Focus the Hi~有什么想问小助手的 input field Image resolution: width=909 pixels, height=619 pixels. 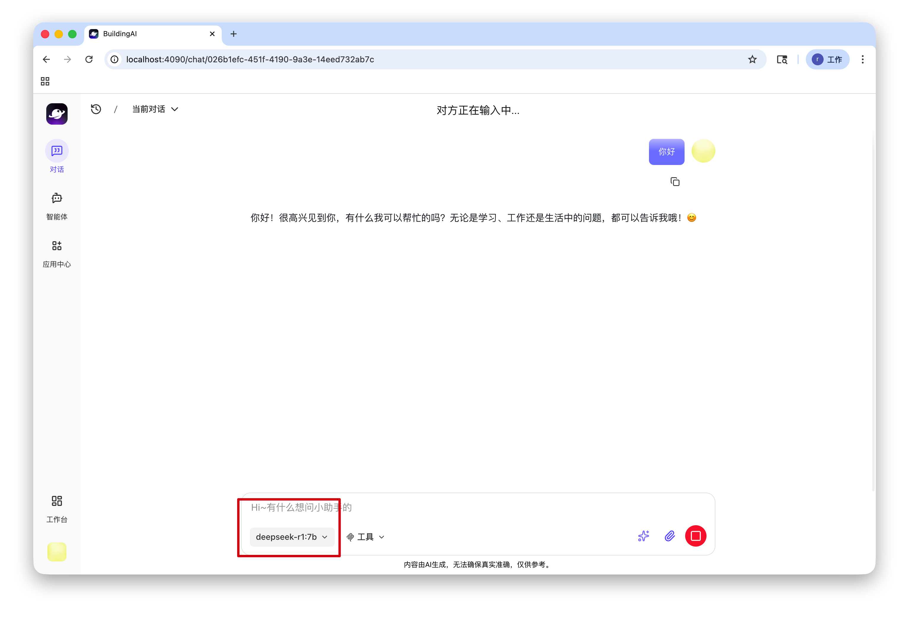(478, 507)
